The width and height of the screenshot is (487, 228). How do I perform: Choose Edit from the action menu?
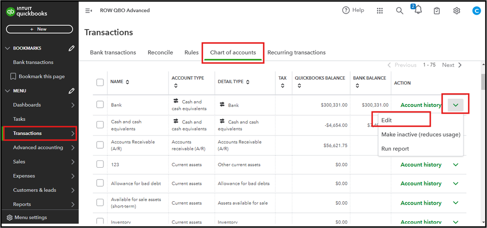pyautogui.click(x=387, y=120)
